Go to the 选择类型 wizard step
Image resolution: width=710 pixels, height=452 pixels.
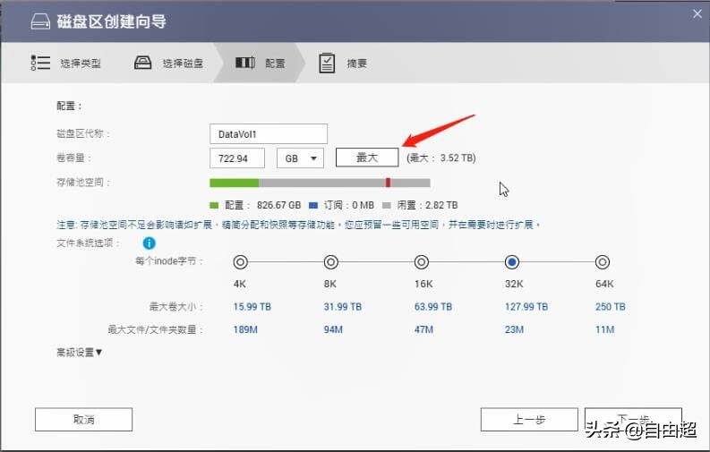tap(80, 64)
